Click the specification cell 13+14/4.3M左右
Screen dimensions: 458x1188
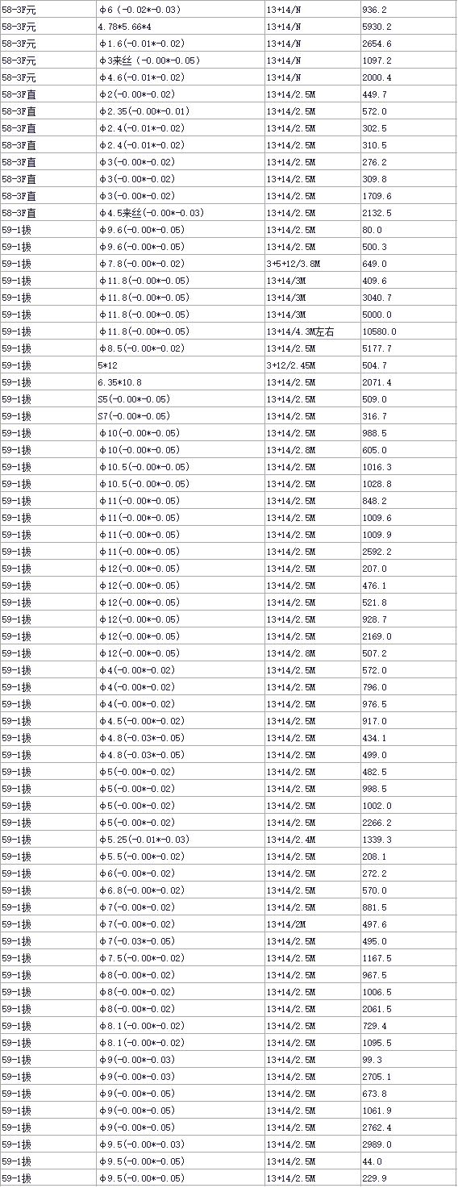(x=312, y=331)
